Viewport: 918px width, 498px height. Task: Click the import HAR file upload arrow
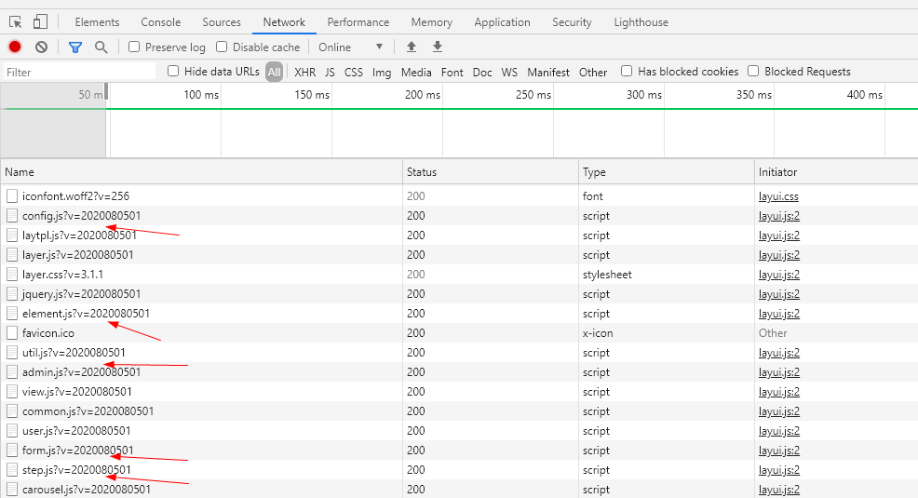point(412,47)
